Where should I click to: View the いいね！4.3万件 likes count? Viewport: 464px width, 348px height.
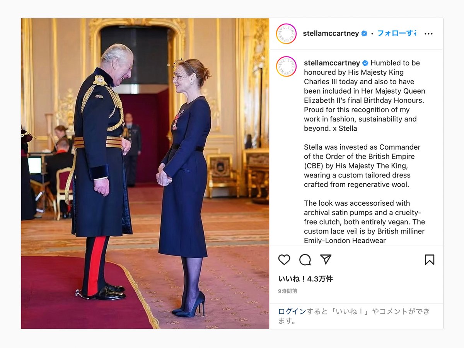pyautogui.click(x=305, y=279)
